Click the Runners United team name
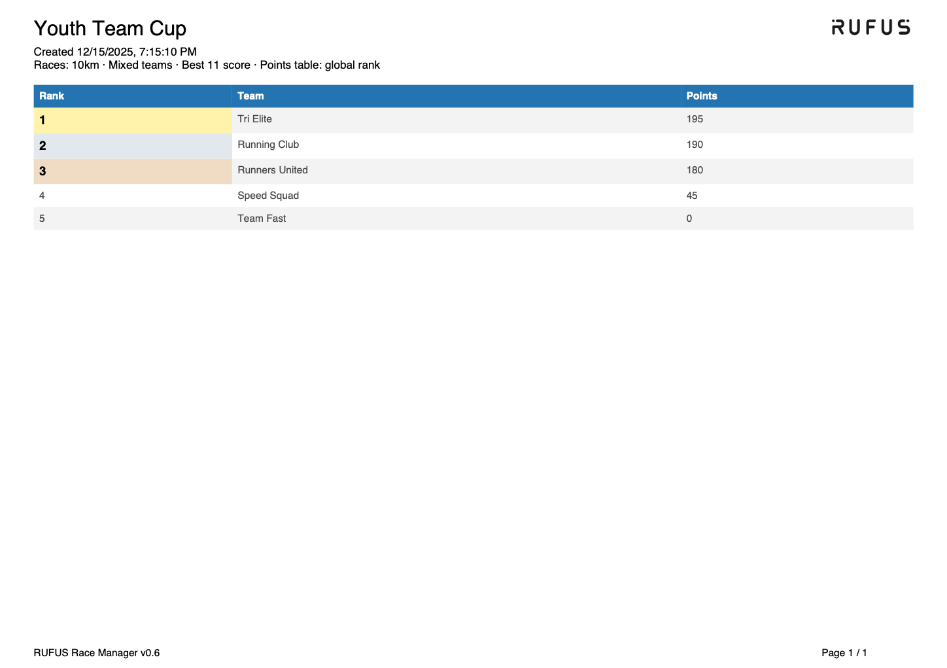This screenshot has width=947, height=668. 272,170
